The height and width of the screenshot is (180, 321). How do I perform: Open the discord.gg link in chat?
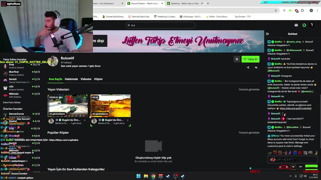pos(296,108)
